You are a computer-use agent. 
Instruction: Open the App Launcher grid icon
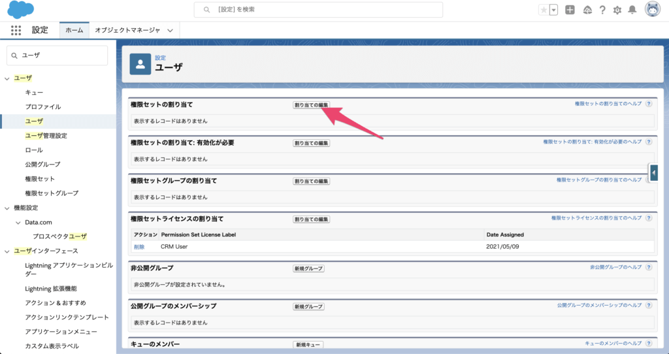pos(16,30)
